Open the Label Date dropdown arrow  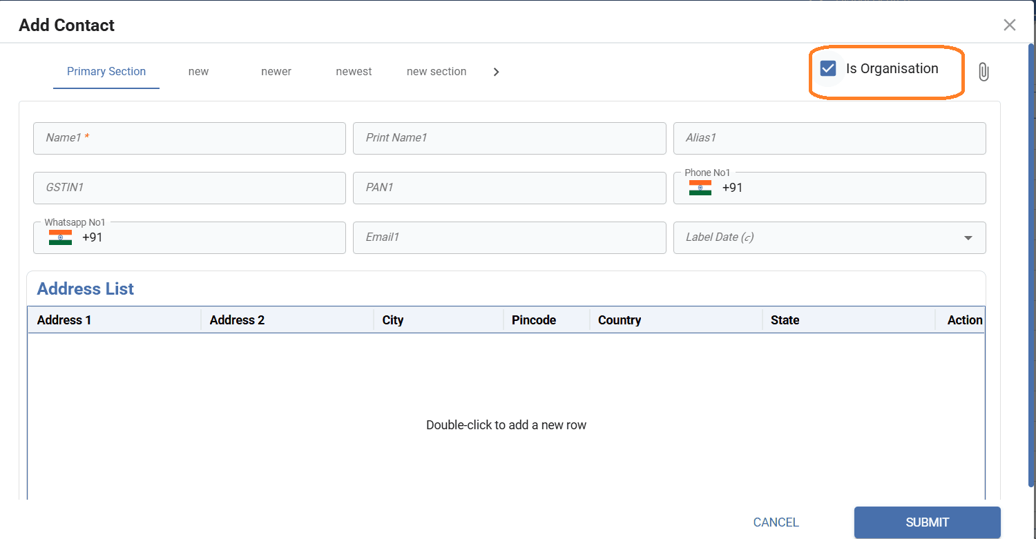tap(968, 238)
